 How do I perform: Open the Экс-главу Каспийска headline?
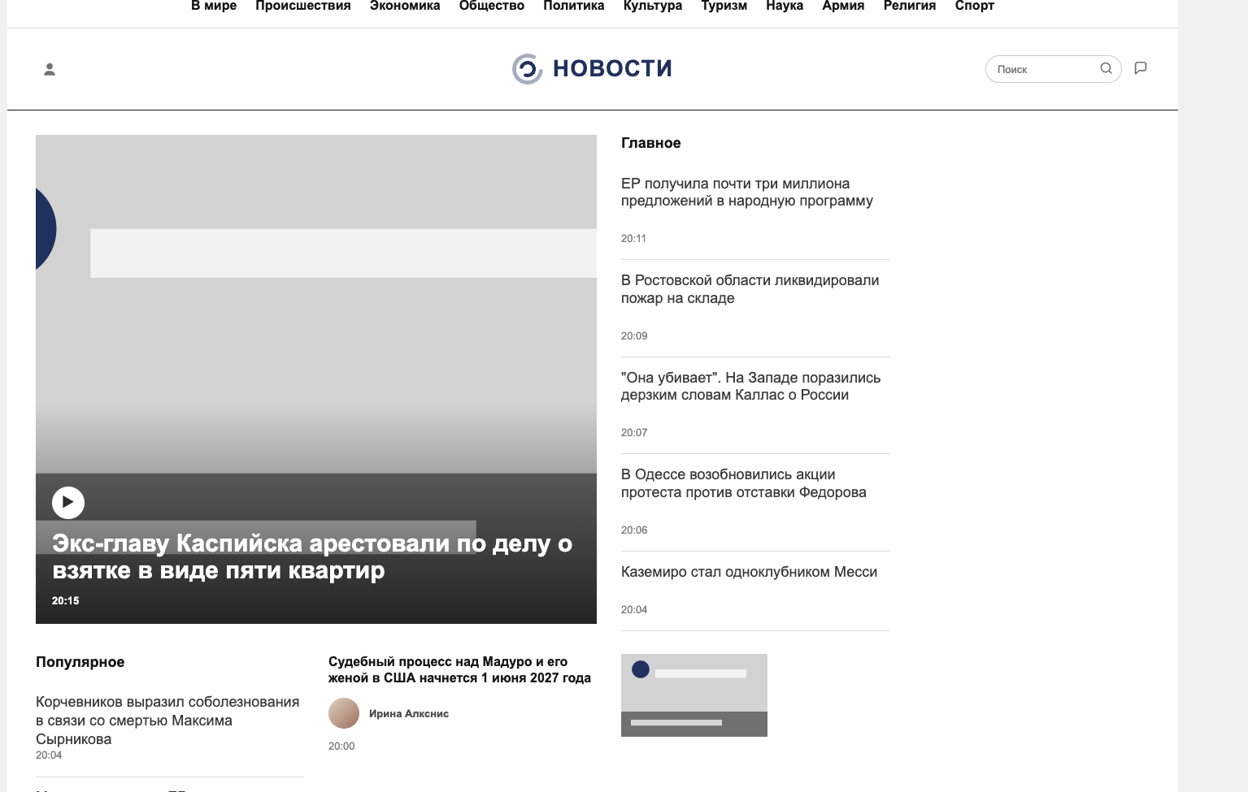tap(312, 556)
